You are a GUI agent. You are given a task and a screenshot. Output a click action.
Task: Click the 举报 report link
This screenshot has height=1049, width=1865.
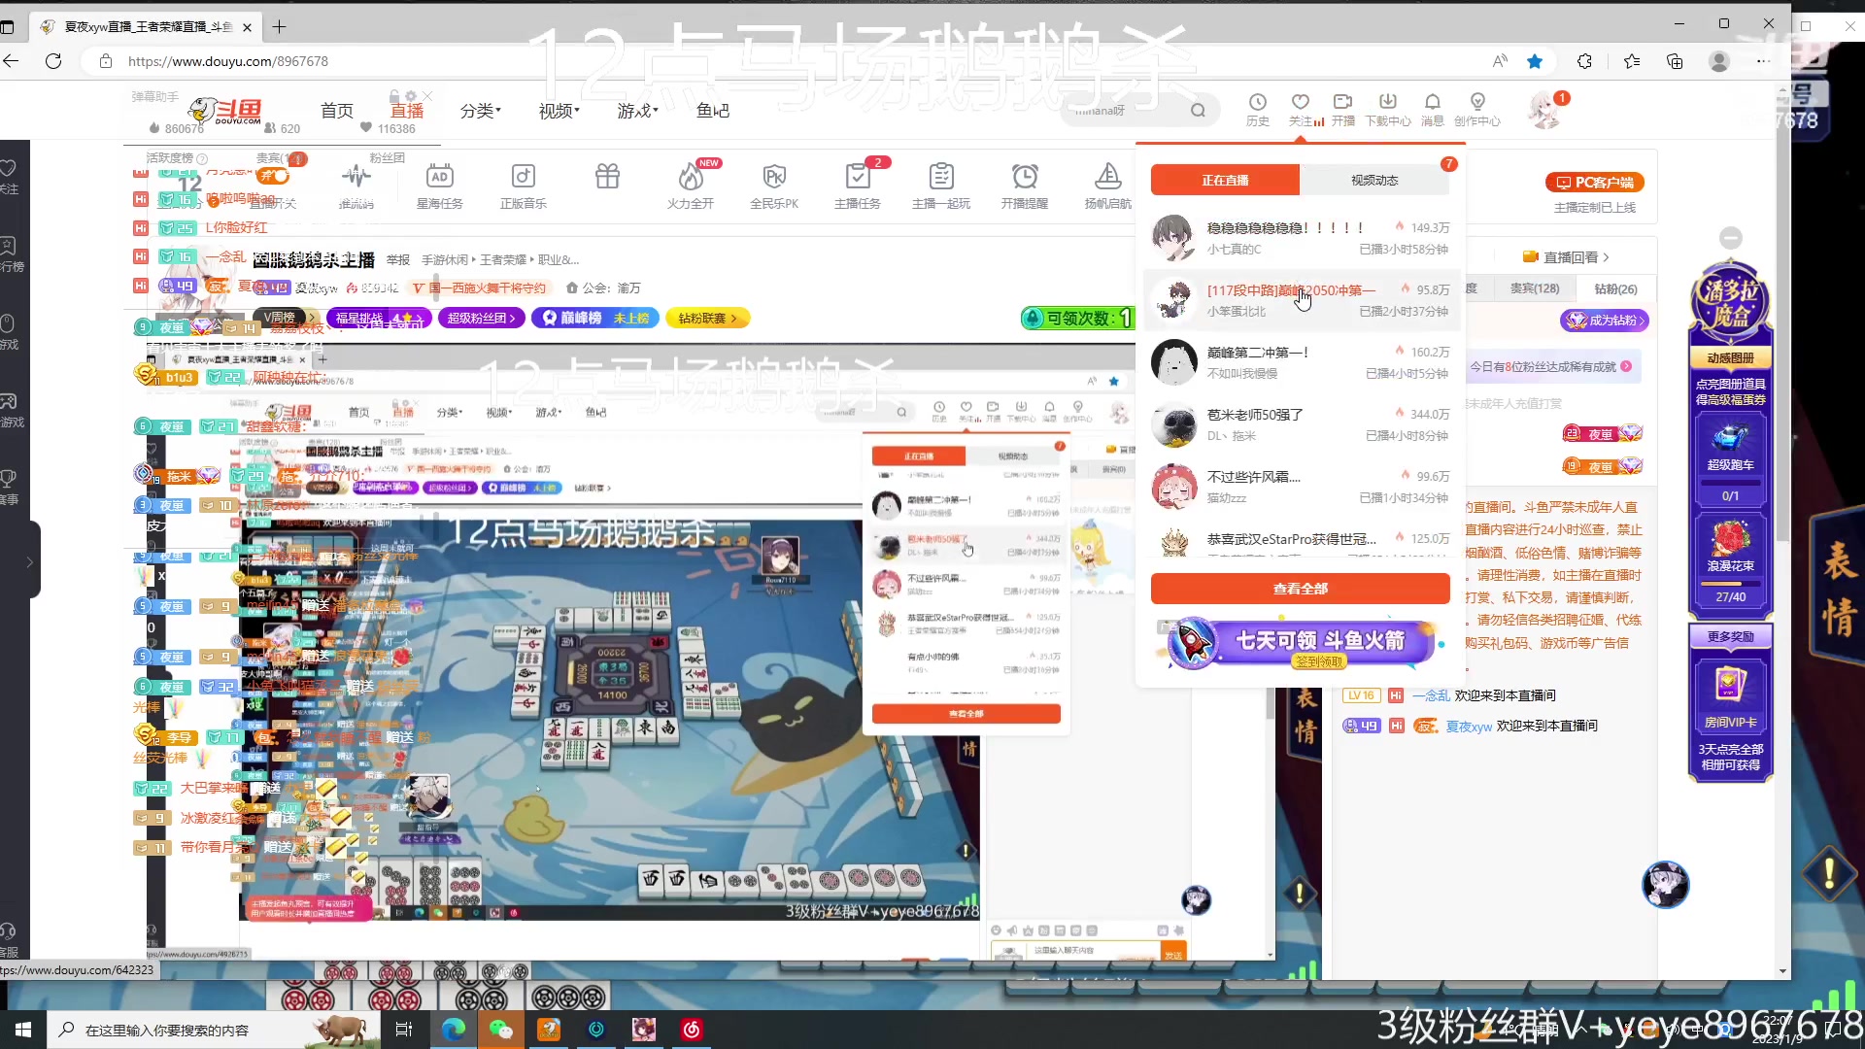click(x=398, y=259)
